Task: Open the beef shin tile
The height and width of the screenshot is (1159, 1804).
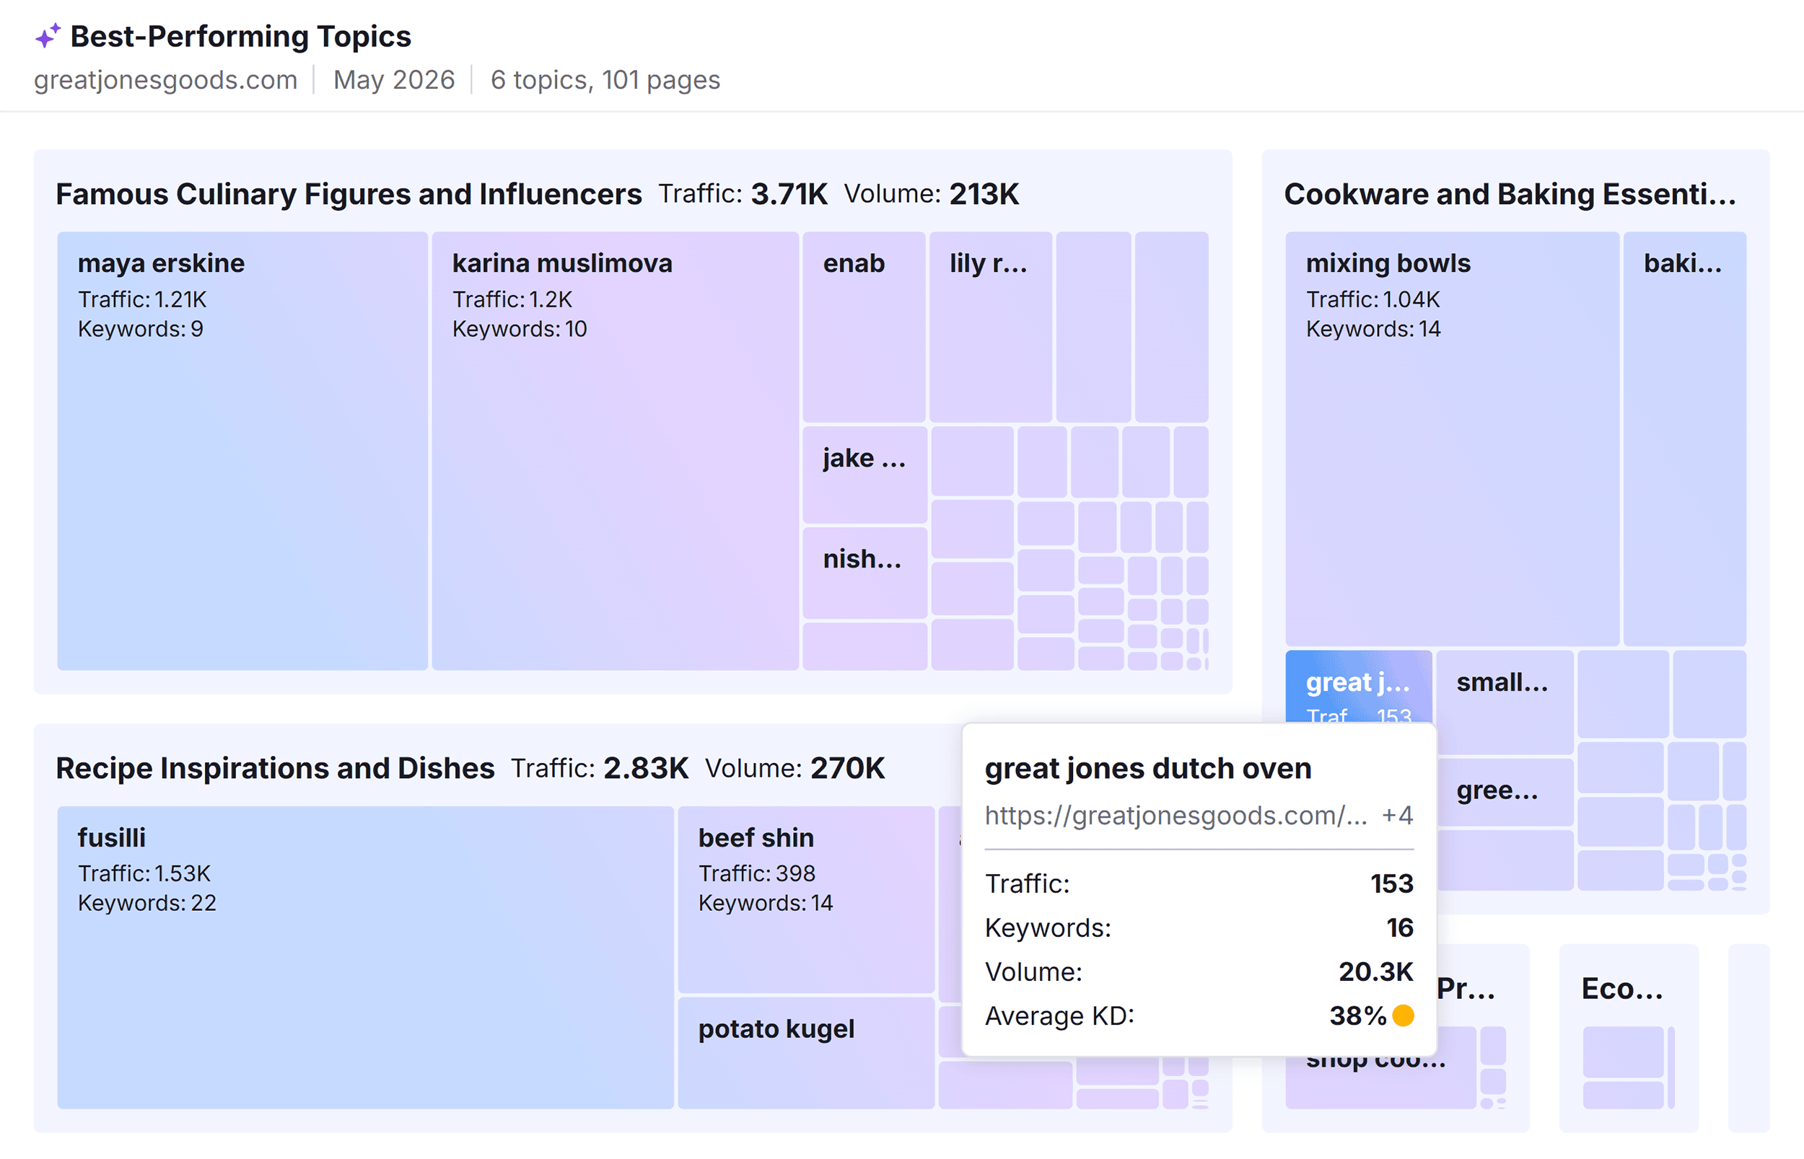Action: 805,899
